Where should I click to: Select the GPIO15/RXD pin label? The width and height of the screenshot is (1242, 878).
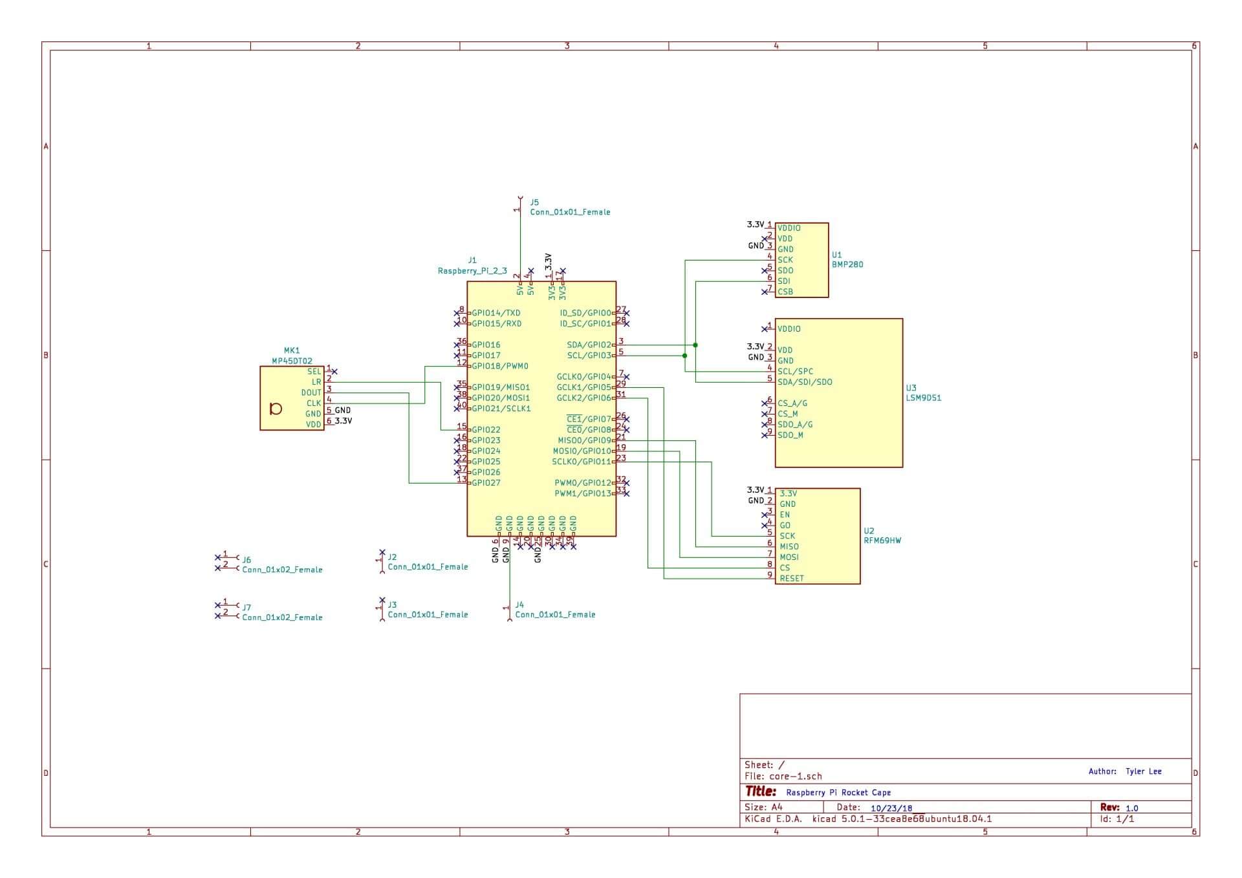point(496,323)
